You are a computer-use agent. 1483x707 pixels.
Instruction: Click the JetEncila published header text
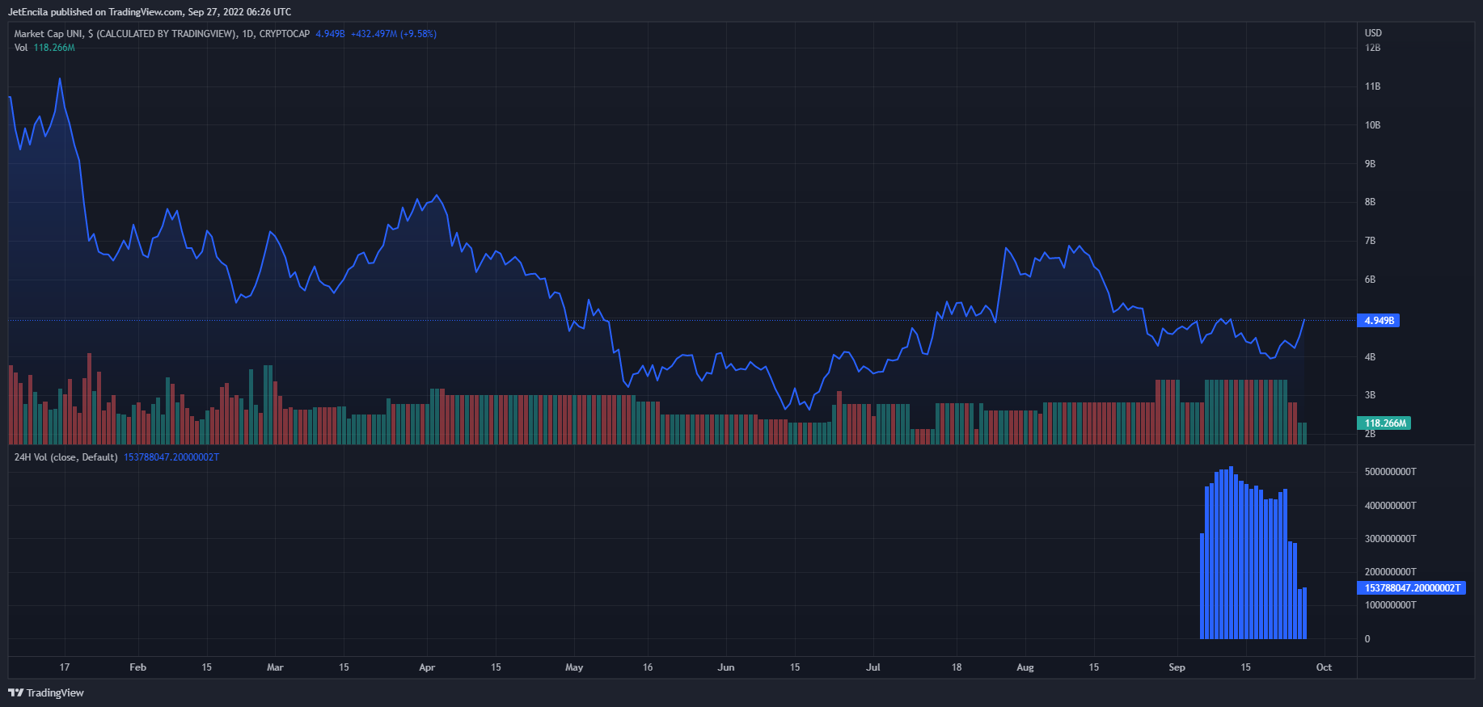tap(150, 12)
